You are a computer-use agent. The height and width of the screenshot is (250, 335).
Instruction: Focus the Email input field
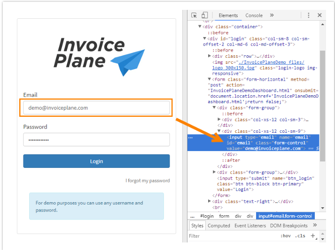coord(96,108)
